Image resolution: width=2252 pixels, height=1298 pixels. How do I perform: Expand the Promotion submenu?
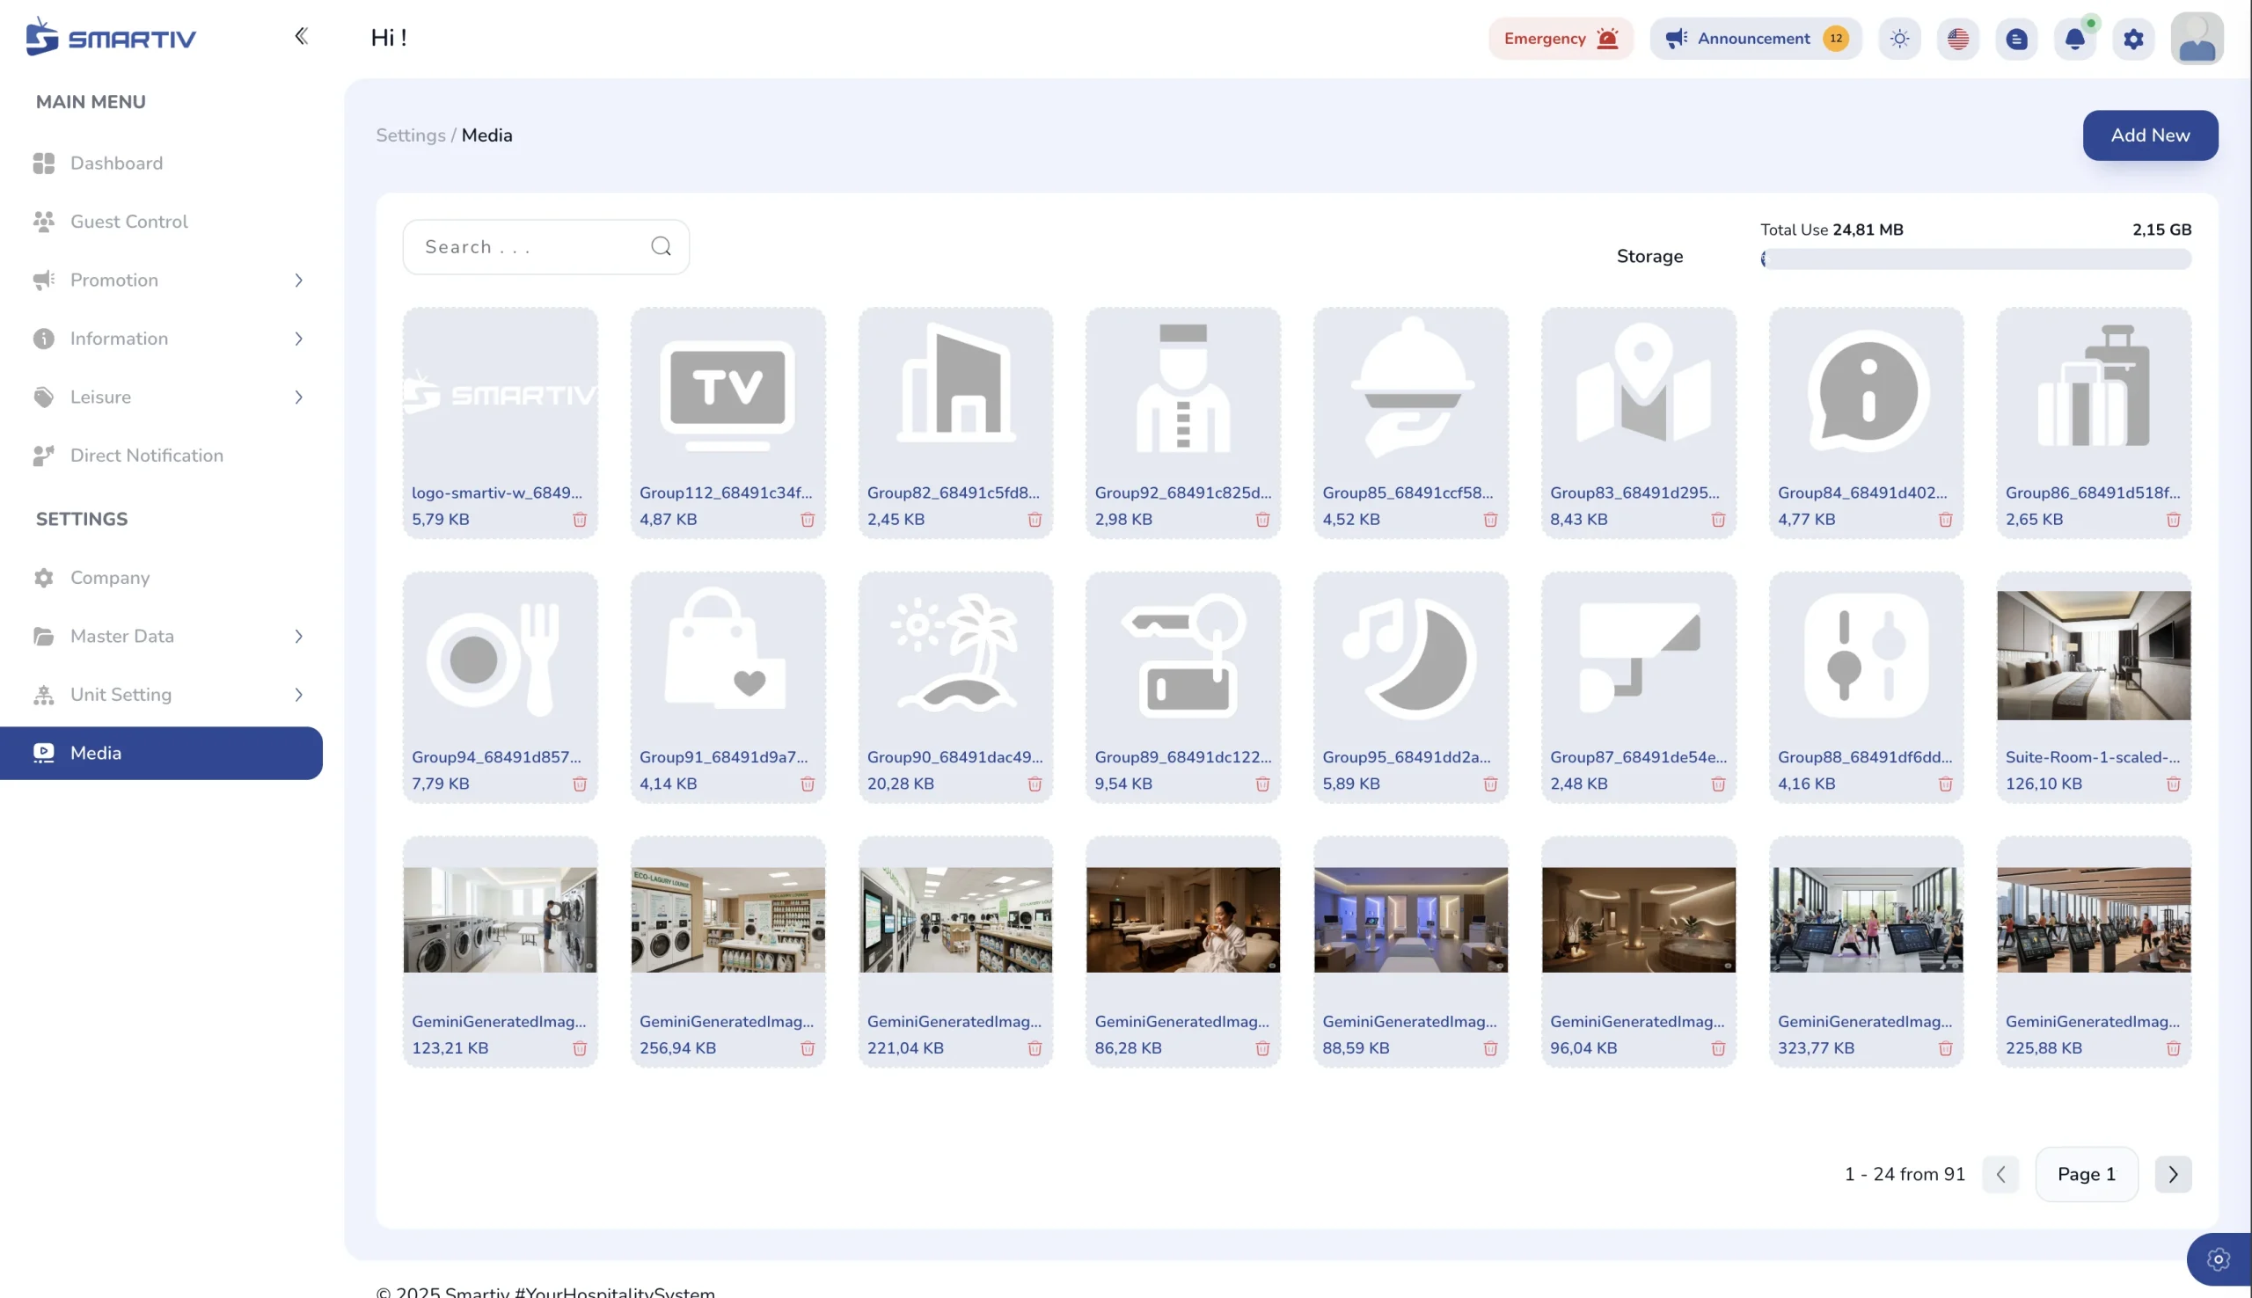point(297,280)
